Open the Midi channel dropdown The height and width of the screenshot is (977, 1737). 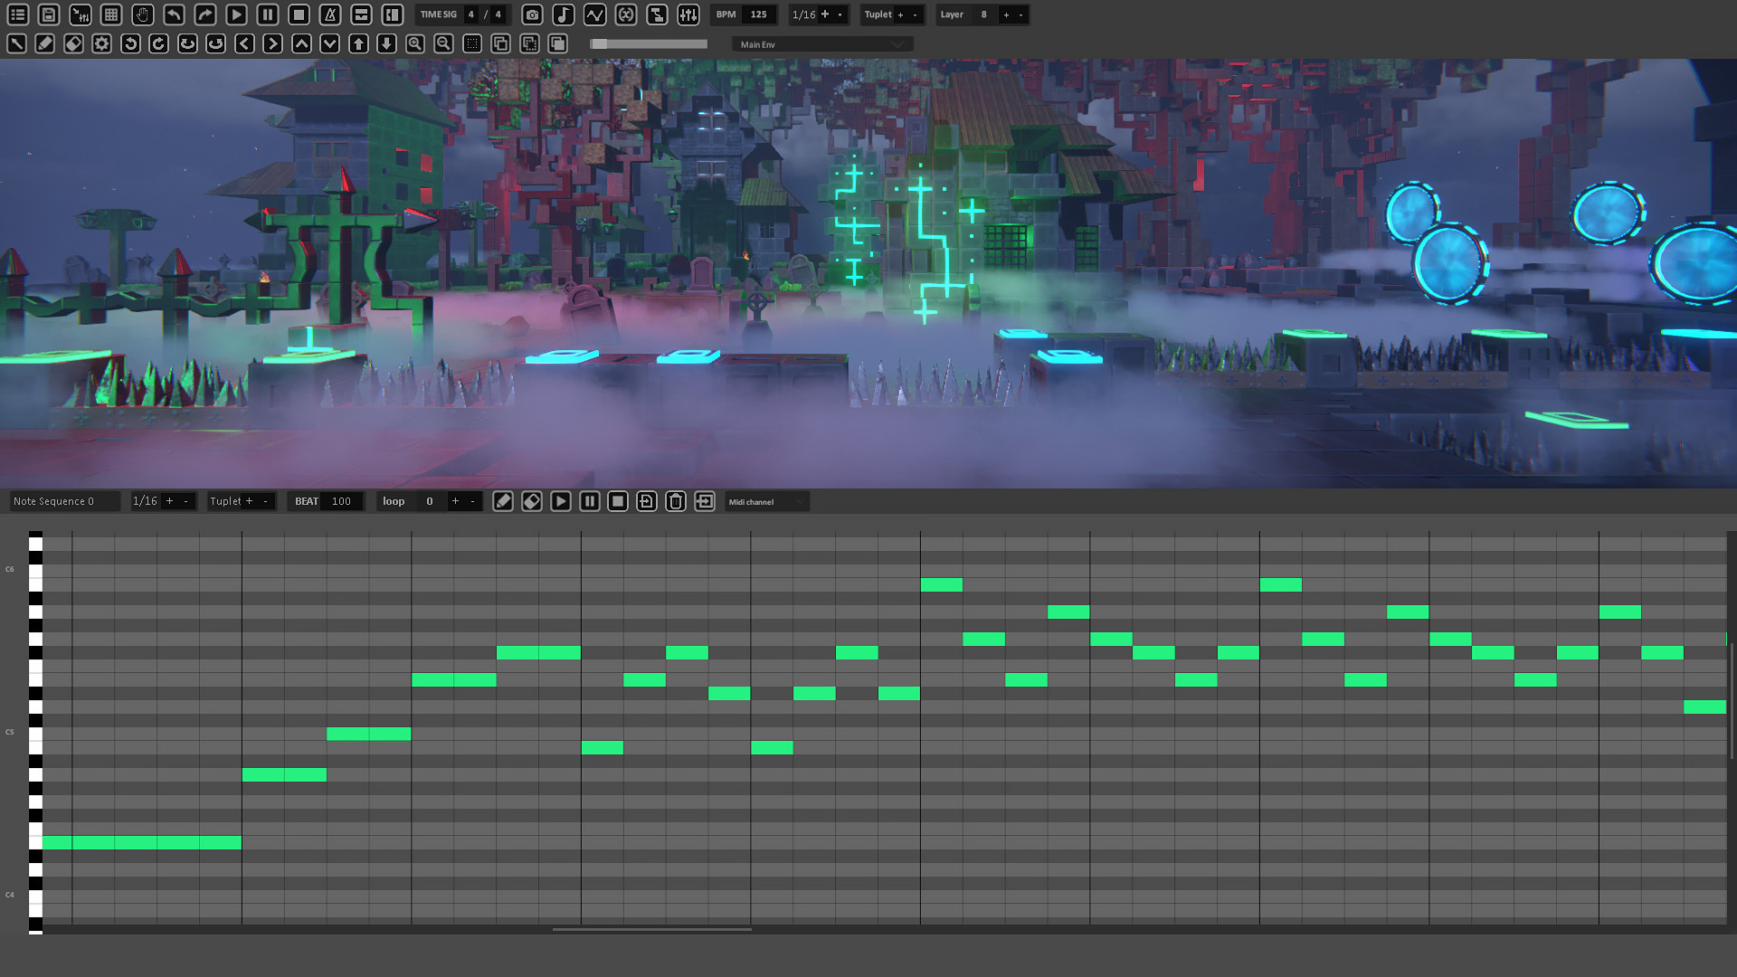point(766,501)
